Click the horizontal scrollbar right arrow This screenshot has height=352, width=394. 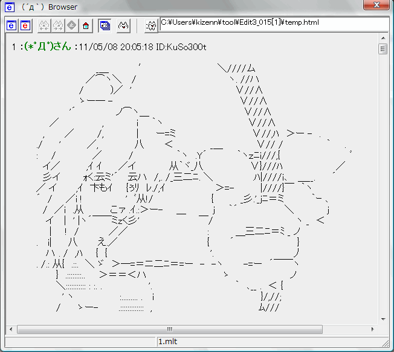tap(373, 329)
